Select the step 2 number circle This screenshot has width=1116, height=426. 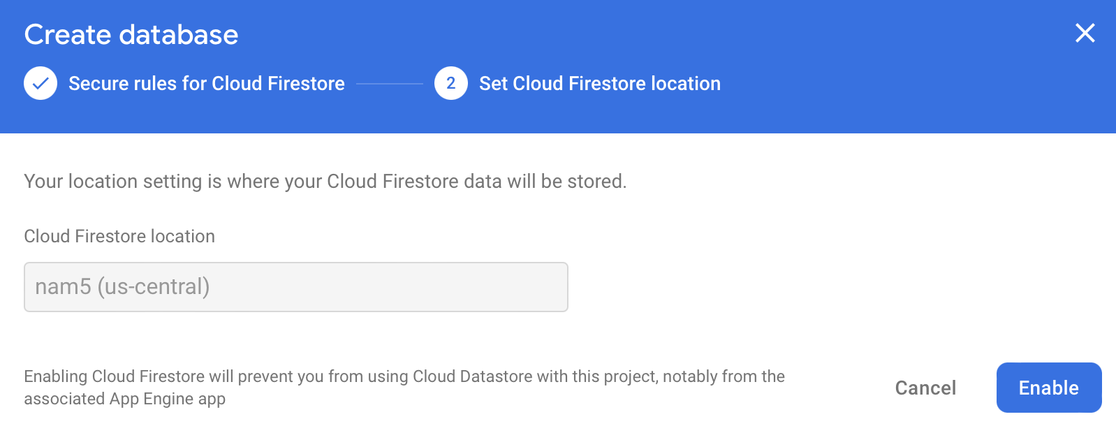(x=450, y=83)
